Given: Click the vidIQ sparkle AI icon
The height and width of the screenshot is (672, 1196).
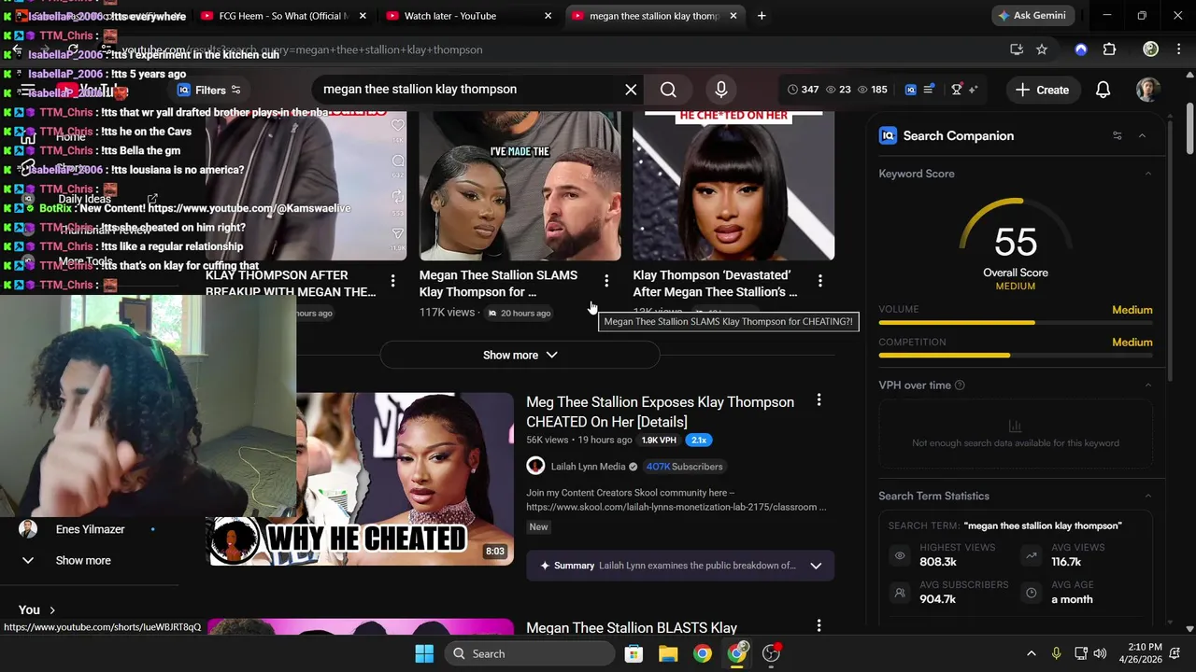Looking at the screenshot, I should [973, 90].
